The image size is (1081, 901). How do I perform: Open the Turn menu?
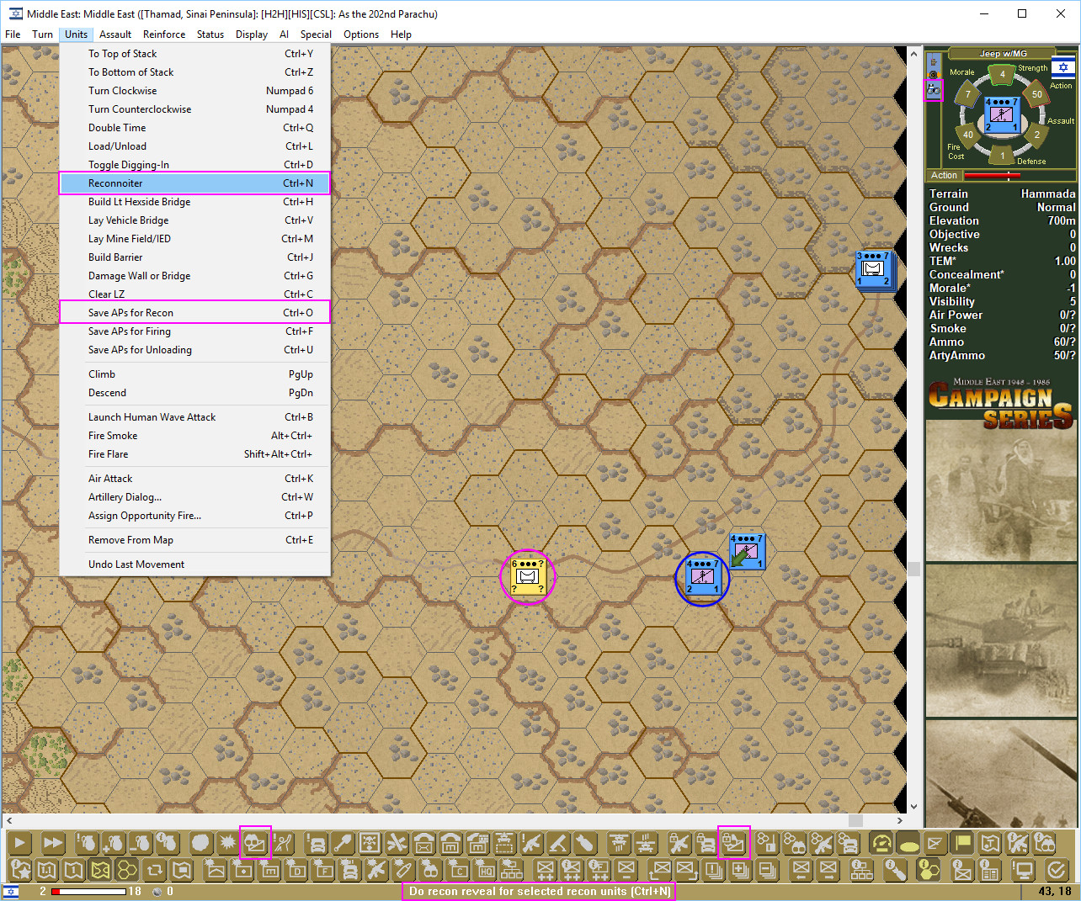coord(42,34)
